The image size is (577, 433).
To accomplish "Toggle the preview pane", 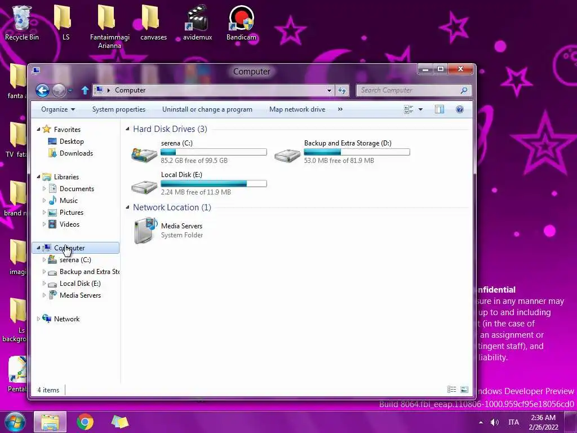I will pos(440,109).
